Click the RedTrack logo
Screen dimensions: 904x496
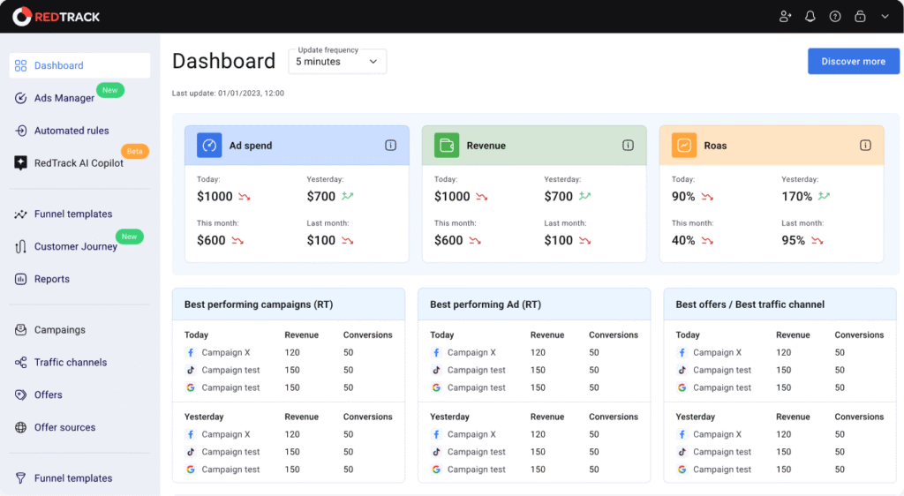point(56,17)
